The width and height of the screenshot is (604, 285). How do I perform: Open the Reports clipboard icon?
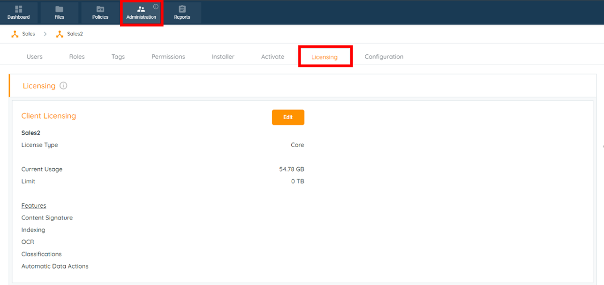(x=182, y=9)
